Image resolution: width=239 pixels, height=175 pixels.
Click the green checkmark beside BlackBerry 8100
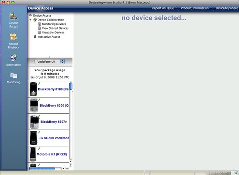[x=39, y=83]
